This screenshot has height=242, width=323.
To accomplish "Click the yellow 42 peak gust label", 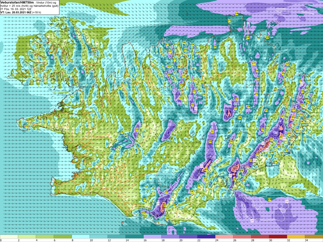I will pyautogui.click(x=293, y=117).
